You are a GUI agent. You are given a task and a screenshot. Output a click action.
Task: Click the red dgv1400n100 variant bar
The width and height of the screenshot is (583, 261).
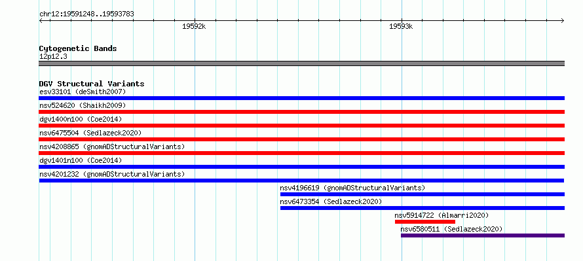[x=301, y=126]
